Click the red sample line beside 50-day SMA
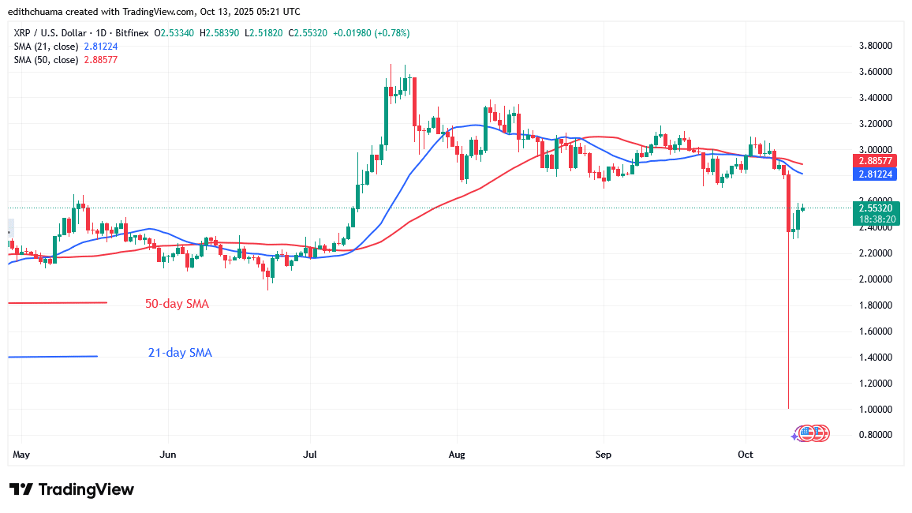The width and height of the screenshot is (912, 513). [57, 302]
